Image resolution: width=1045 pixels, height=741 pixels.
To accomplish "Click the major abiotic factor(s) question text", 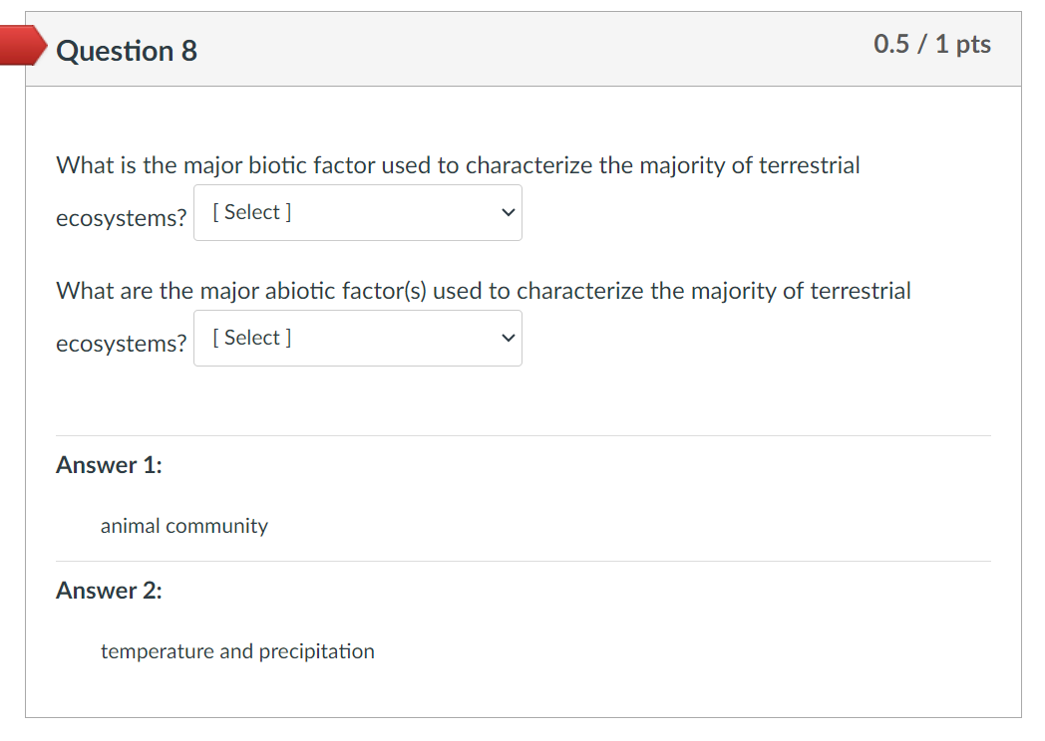I will pos(484,291).
